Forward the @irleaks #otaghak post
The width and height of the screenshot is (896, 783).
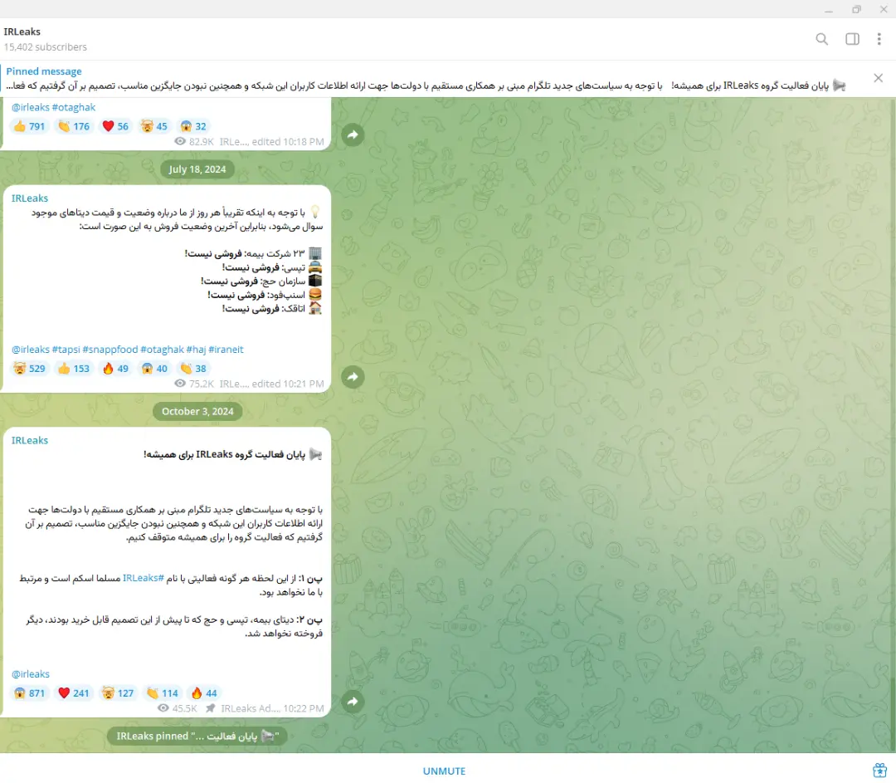point(353,135)
